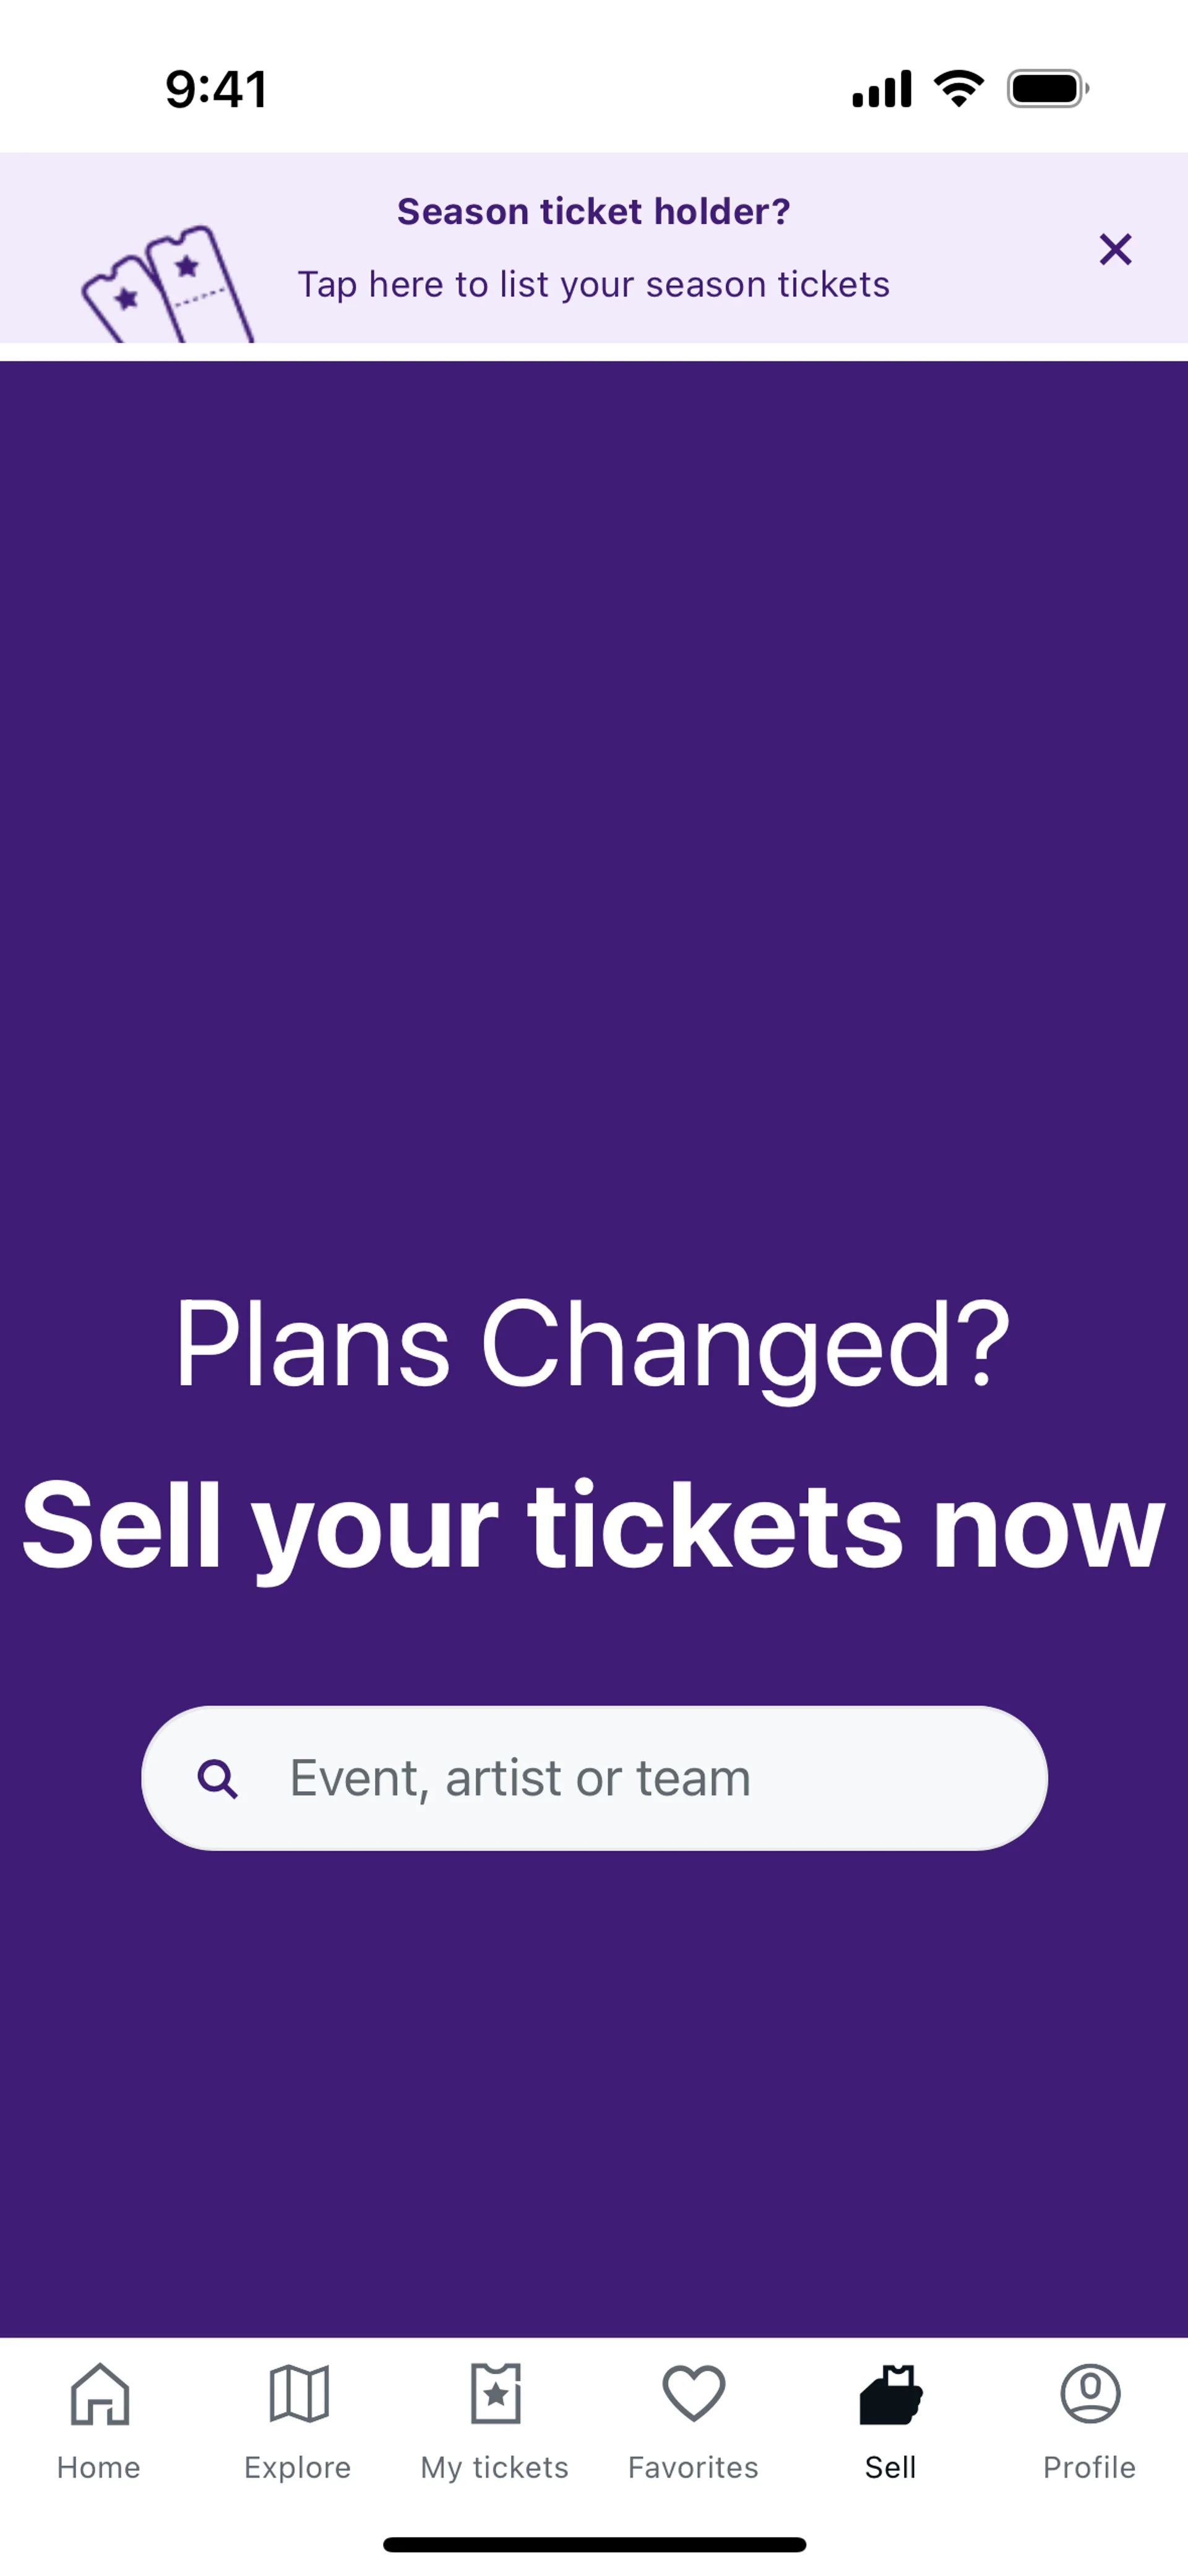Viewport: 1188px width, 2576px height.
Task: Tap the house icon for Home
Action: tap(99, 2394)
